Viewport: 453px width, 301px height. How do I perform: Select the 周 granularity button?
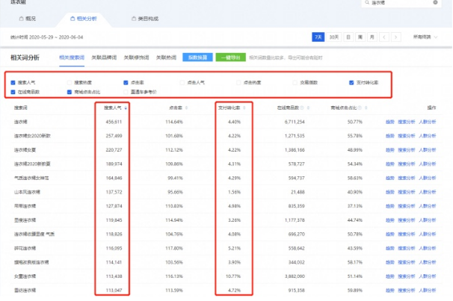tap(360, 37)
